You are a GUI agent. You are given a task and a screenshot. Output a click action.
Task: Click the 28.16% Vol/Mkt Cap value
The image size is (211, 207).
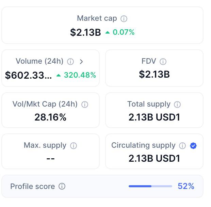tap(50, 117)
